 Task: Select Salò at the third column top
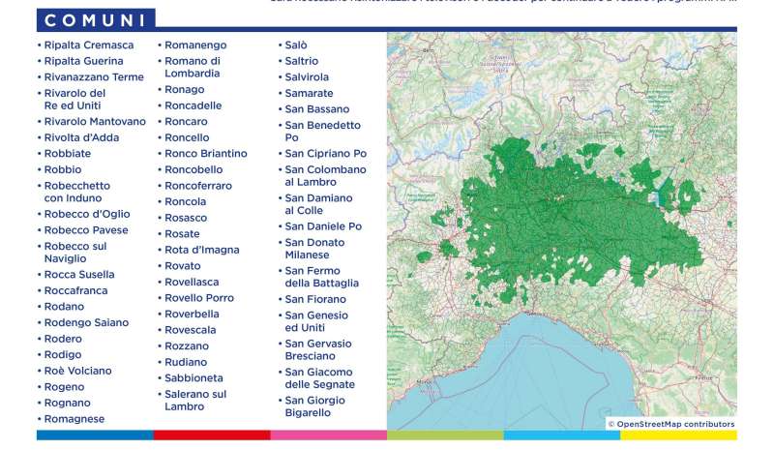[x=295, y=45]
